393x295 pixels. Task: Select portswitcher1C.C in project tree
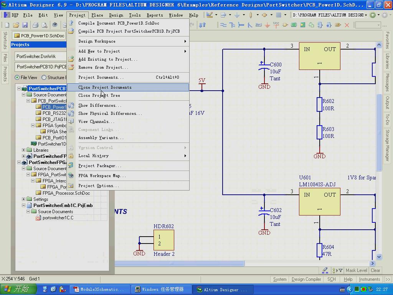pyautogui.click(x=58, y=218)
